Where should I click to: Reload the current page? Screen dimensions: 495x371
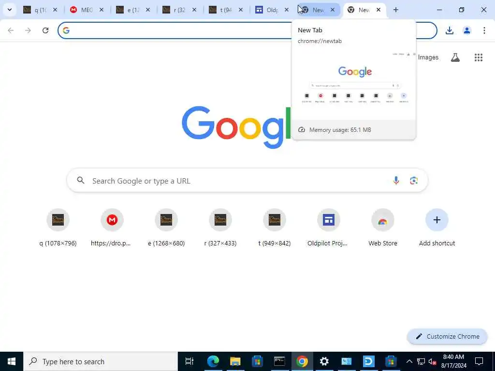[x=45, y=30]
